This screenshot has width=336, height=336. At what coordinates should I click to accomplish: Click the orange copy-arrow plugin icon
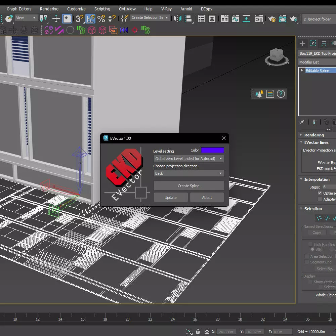click(113, 30)
